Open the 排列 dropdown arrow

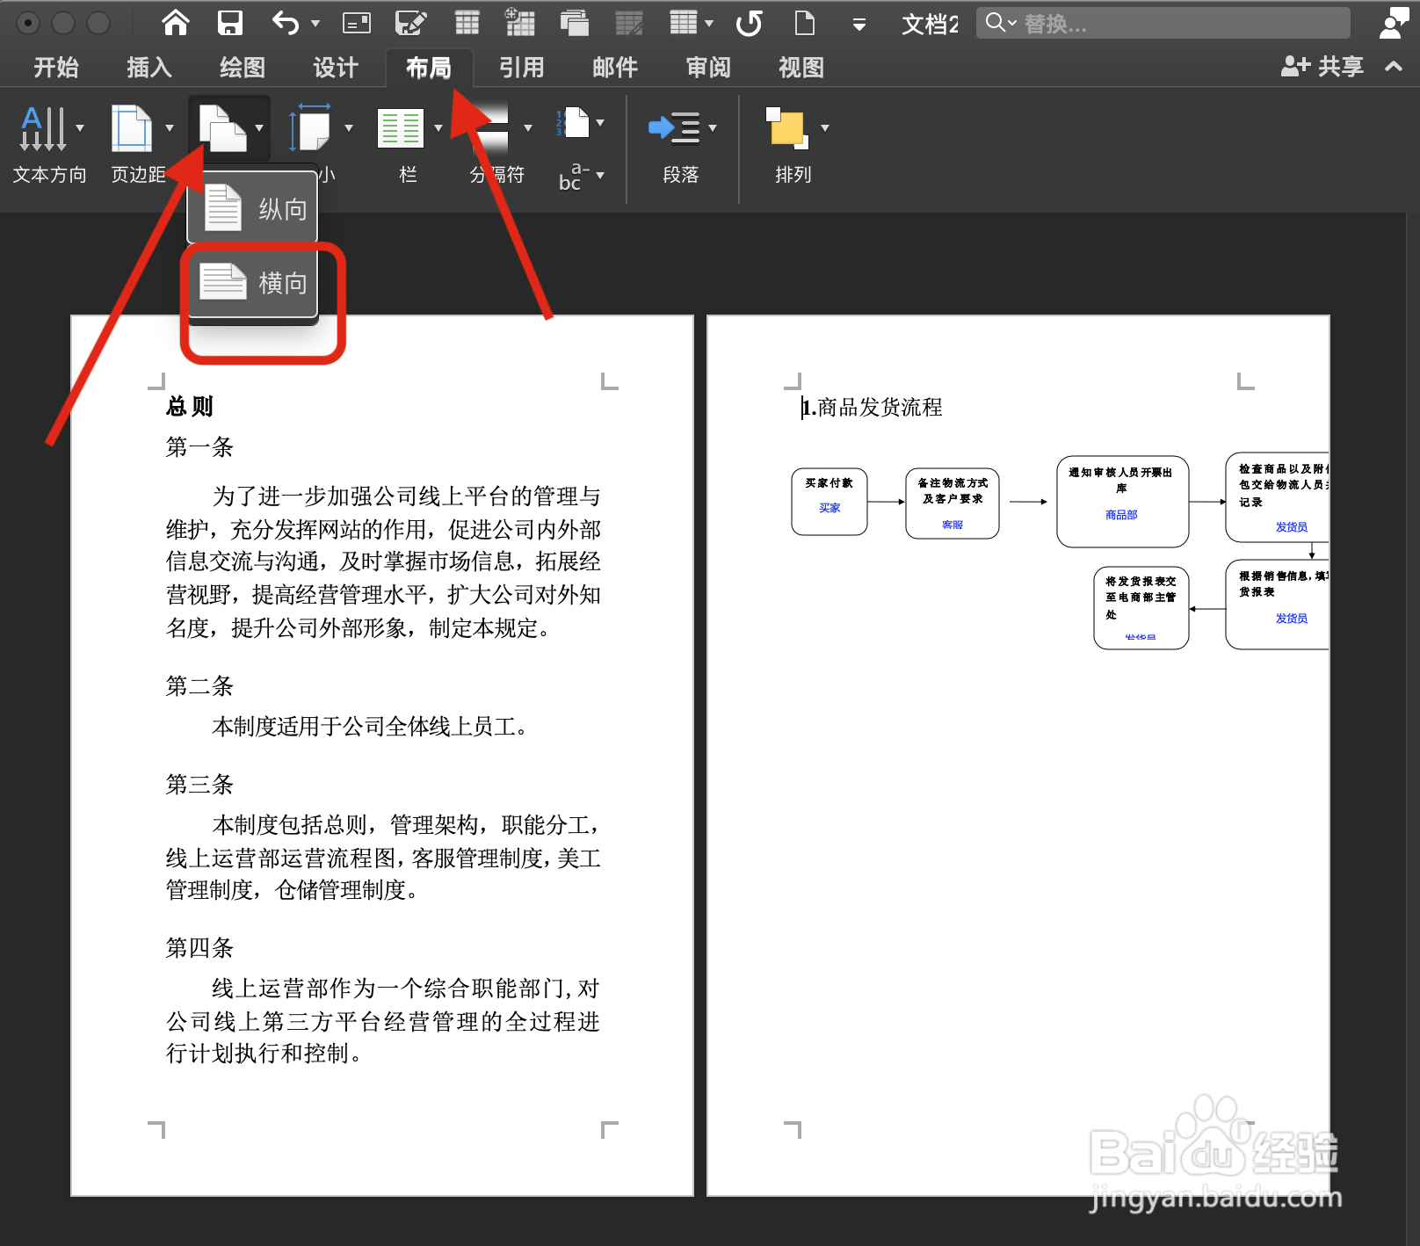pos(825,128)
